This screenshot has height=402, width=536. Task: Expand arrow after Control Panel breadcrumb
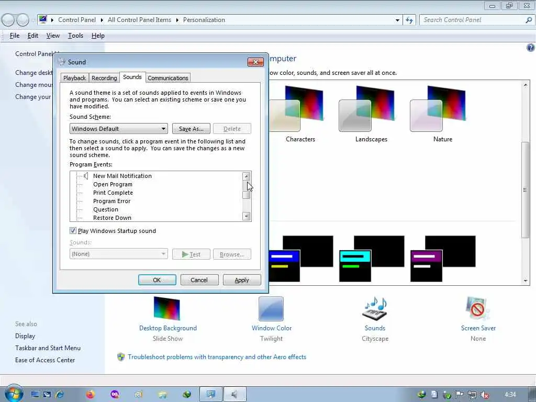click(102, 20)
